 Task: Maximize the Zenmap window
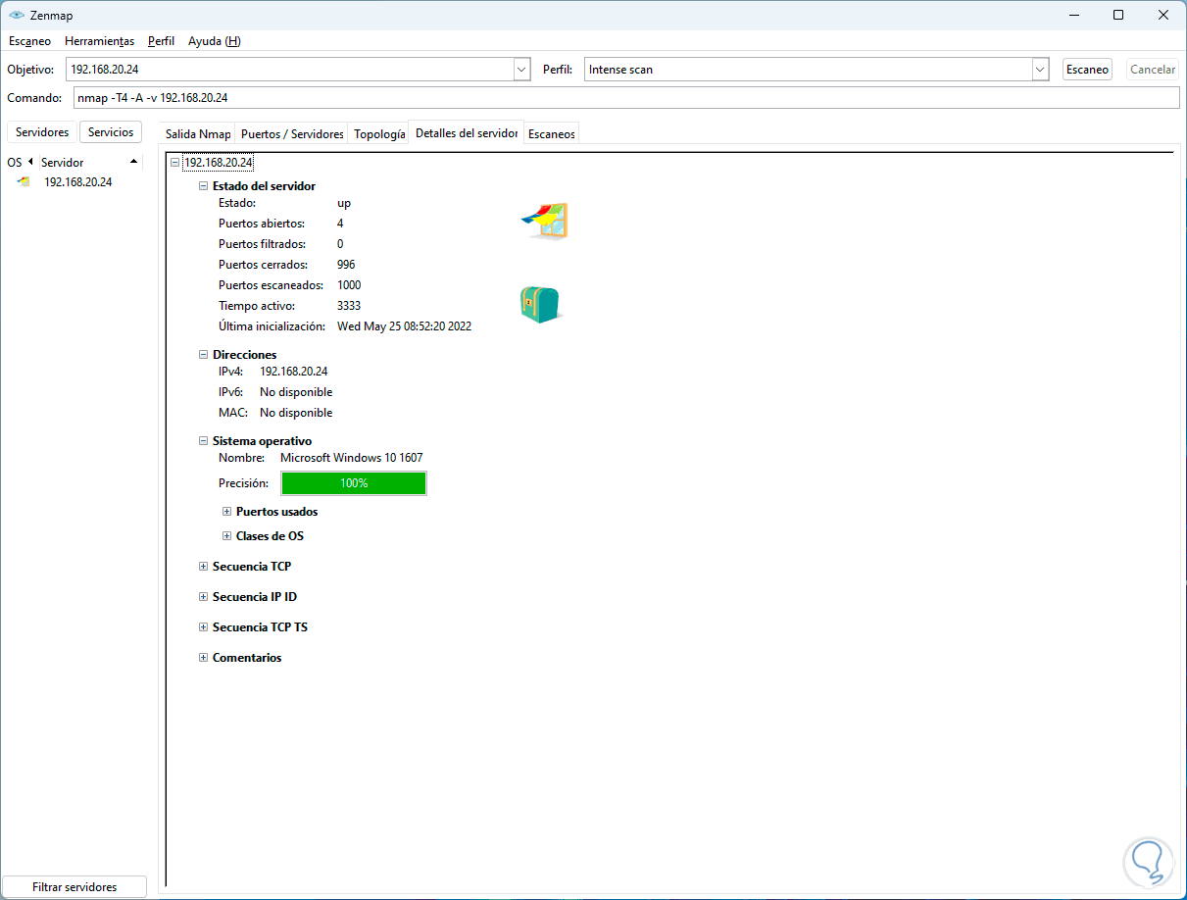(x=1118, y=15)
